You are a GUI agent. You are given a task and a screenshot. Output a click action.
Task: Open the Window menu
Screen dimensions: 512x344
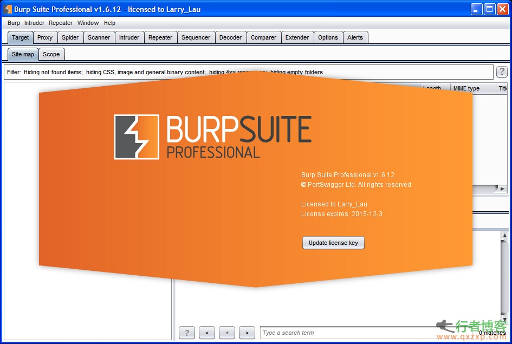(x=88, y=23)
